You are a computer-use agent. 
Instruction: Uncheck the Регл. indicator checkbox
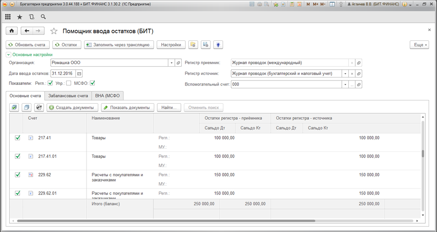tap(50, 83)
